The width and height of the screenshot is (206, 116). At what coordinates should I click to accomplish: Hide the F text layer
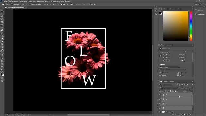click(x=160, y=108)
